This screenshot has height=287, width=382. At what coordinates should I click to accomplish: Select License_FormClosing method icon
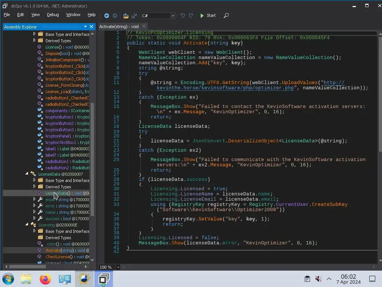[x=40, y=85]
